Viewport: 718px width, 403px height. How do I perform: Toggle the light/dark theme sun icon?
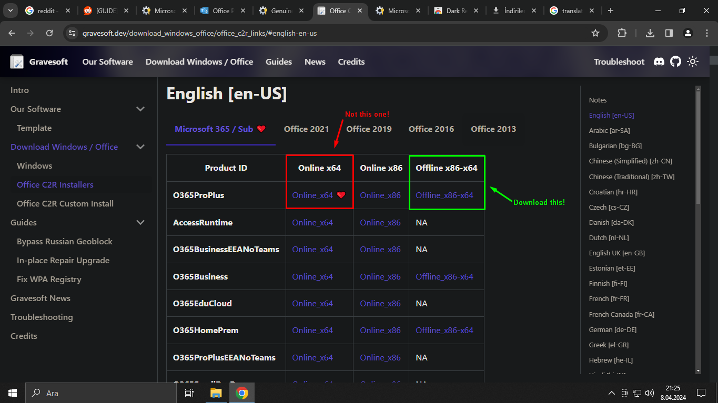tap(693, 61)
